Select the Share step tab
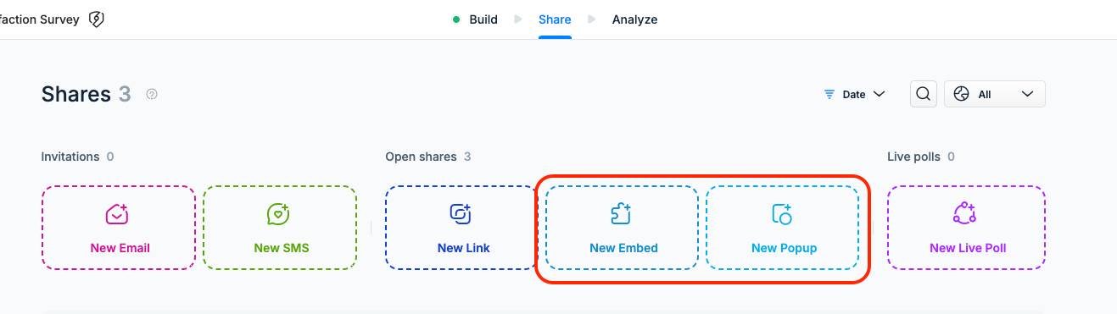The height and width of the screenshot is (314, 1117). pos(555,19)
